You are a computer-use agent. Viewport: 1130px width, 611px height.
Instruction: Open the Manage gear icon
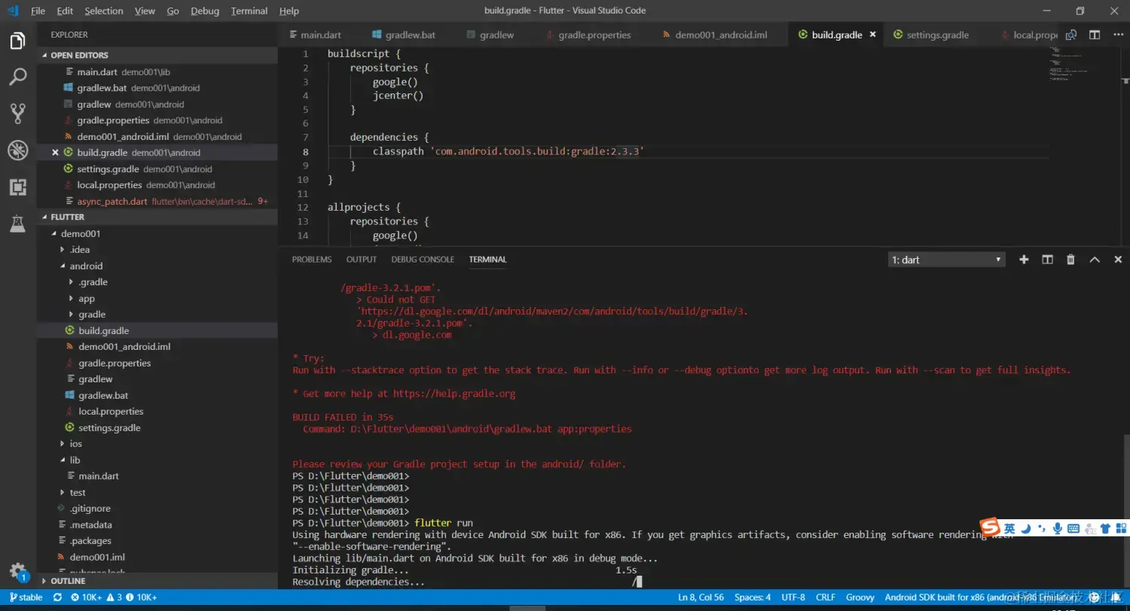(18, 570)
